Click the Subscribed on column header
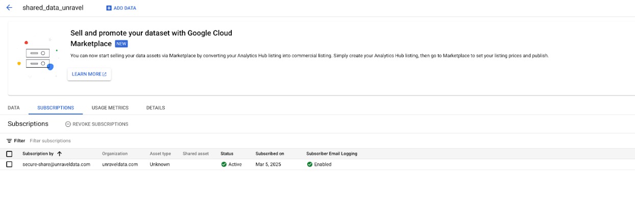Screen dimensions: 635x216 pos(270,153)
